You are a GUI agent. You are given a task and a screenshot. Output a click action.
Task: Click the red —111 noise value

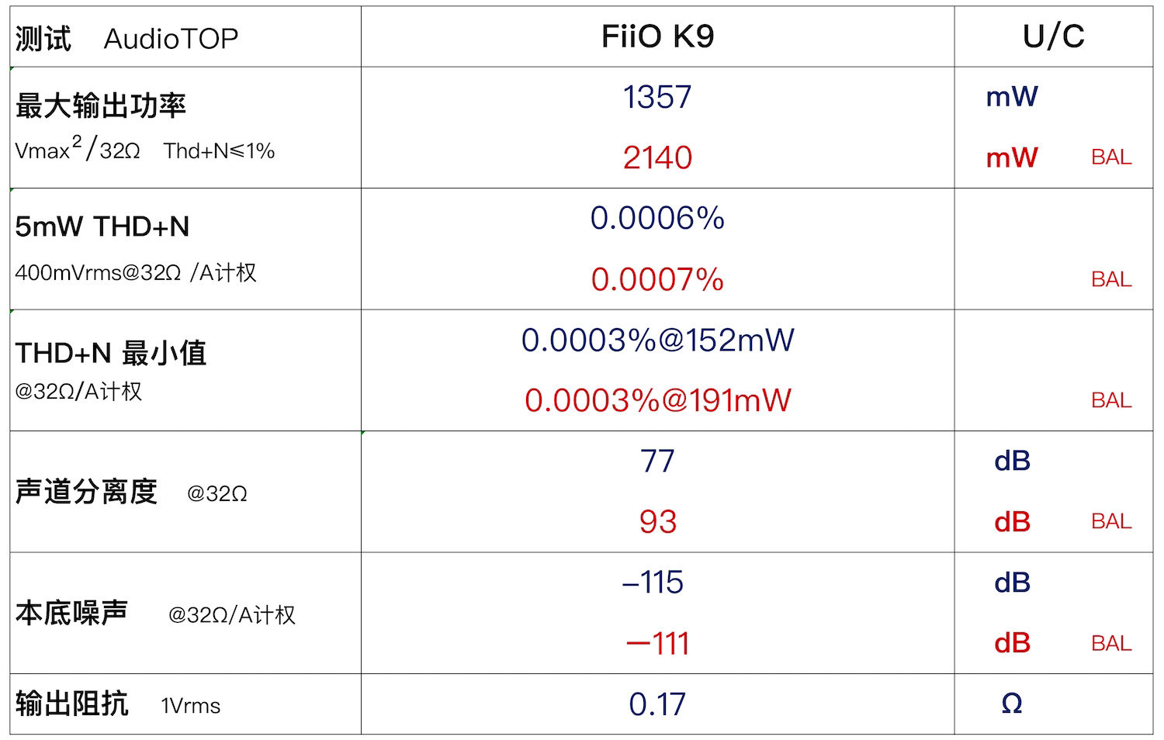657,644
